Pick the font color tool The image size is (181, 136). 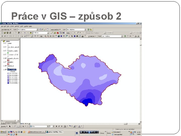[65, 126]
